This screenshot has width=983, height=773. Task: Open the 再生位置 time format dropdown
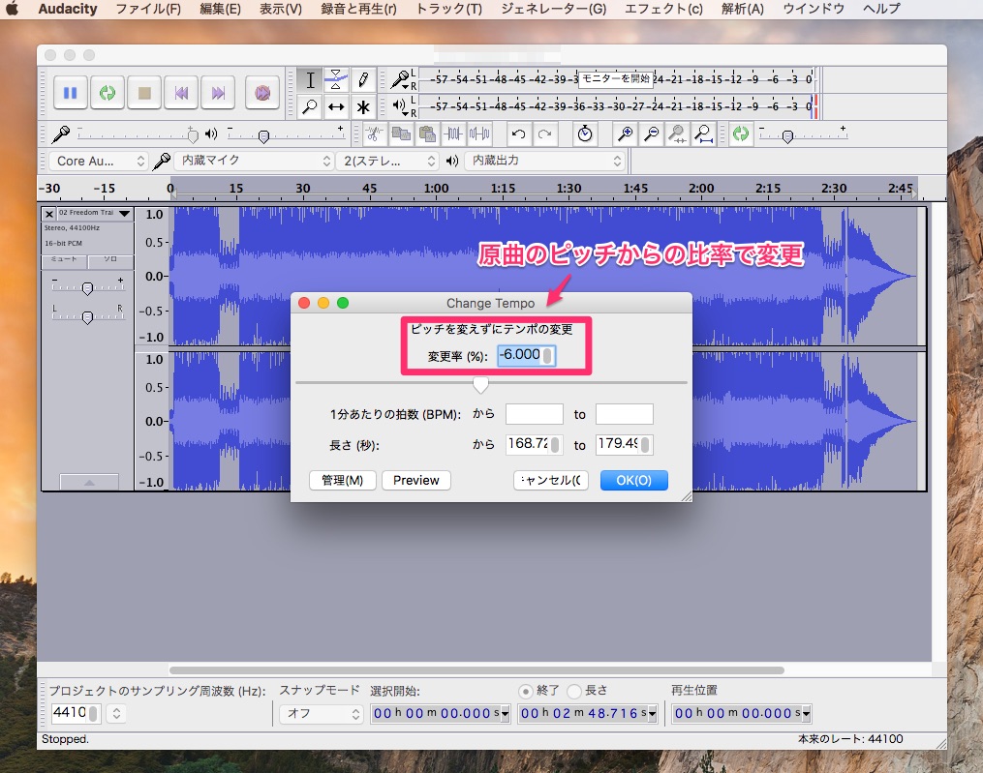[806, 713]
